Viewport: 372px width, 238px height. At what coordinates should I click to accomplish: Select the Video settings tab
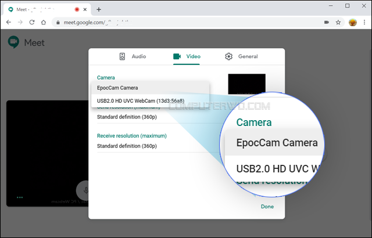(x=187, y=56)
